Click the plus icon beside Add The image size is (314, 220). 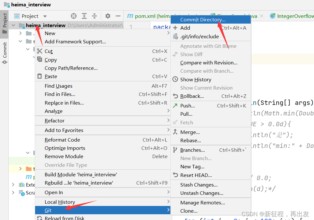[x=175, y=28]
